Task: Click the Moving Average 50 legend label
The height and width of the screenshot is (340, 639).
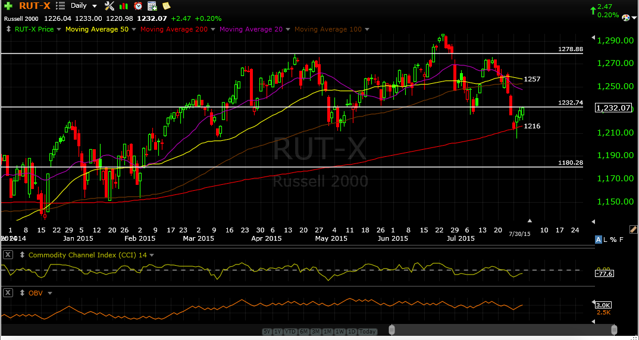Action: pos(96,29)
